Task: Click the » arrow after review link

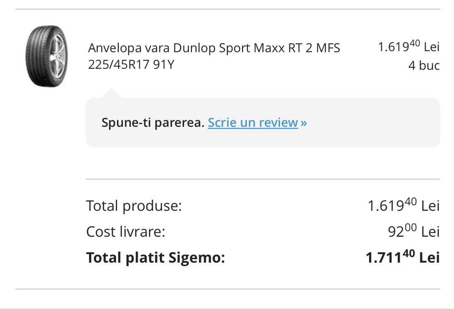Action: (304, 123)
